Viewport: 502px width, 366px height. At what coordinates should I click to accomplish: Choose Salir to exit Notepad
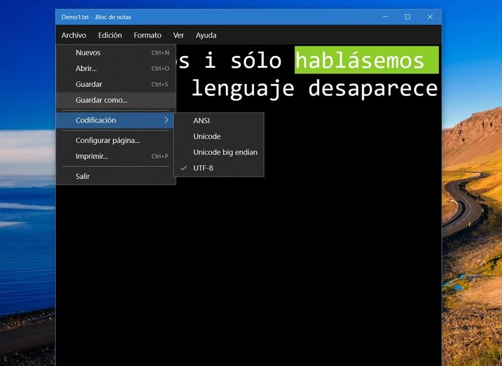[83, 176]
